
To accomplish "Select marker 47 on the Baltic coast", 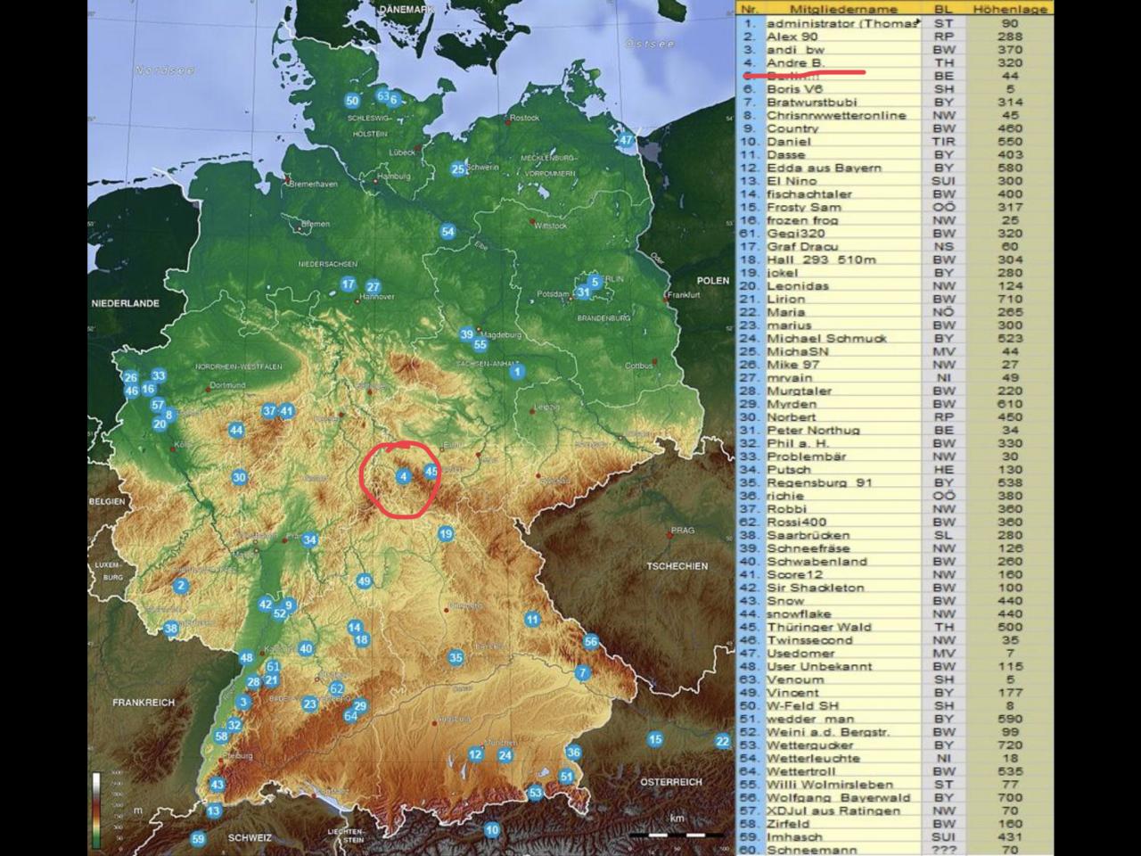I will pyautogui.click(x=626, y=139).
